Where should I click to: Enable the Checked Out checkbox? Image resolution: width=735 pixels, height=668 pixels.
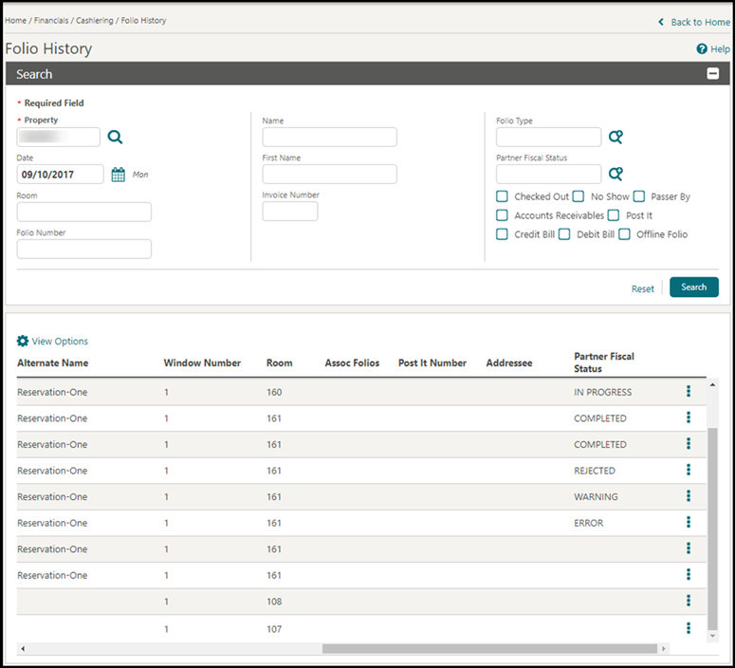[x=502, y=196]
